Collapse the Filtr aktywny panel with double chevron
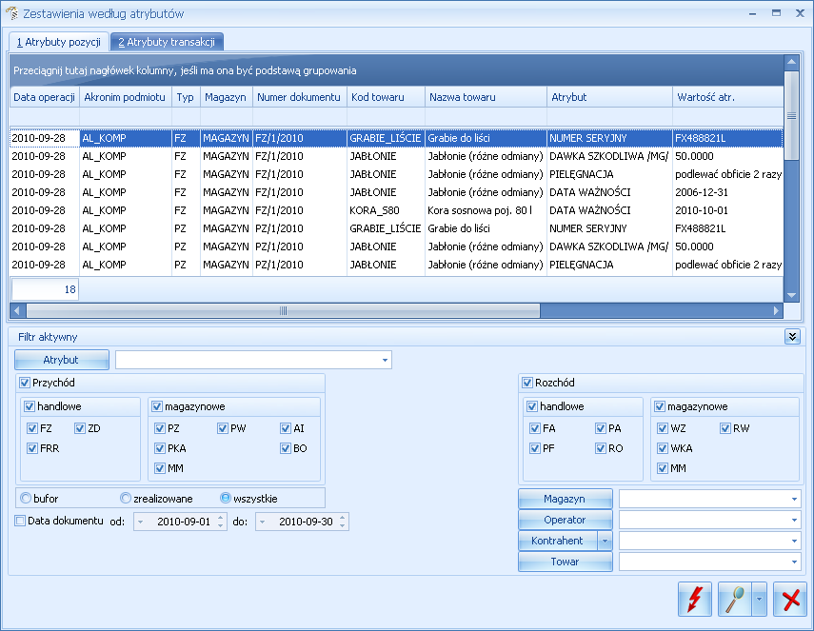The width and height of the screenshot is (814, 631). pyautogui.click(x=792, y=337)
